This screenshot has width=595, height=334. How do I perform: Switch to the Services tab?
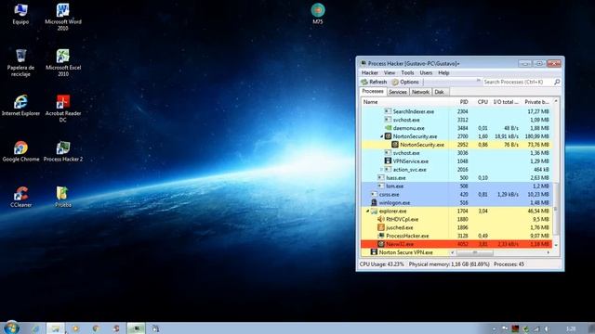398,92
